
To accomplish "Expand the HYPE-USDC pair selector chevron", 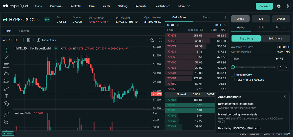I will (x=39, y=20).
